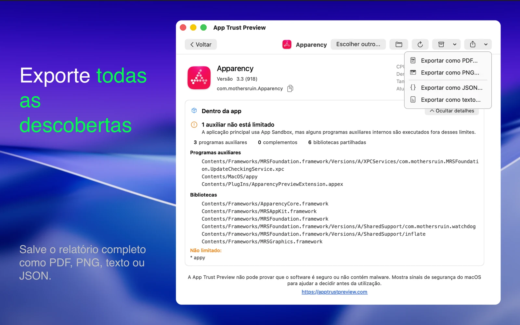Expand the archive dropdown chevron
The image size is (520, 325).
455,45
